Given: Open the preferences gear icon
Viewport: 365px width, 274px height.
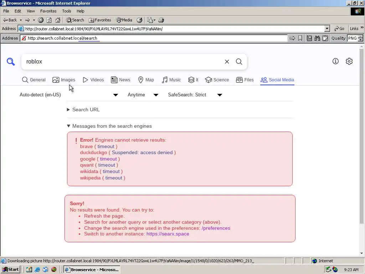Looking at the screenshot, I should [349, 61].
